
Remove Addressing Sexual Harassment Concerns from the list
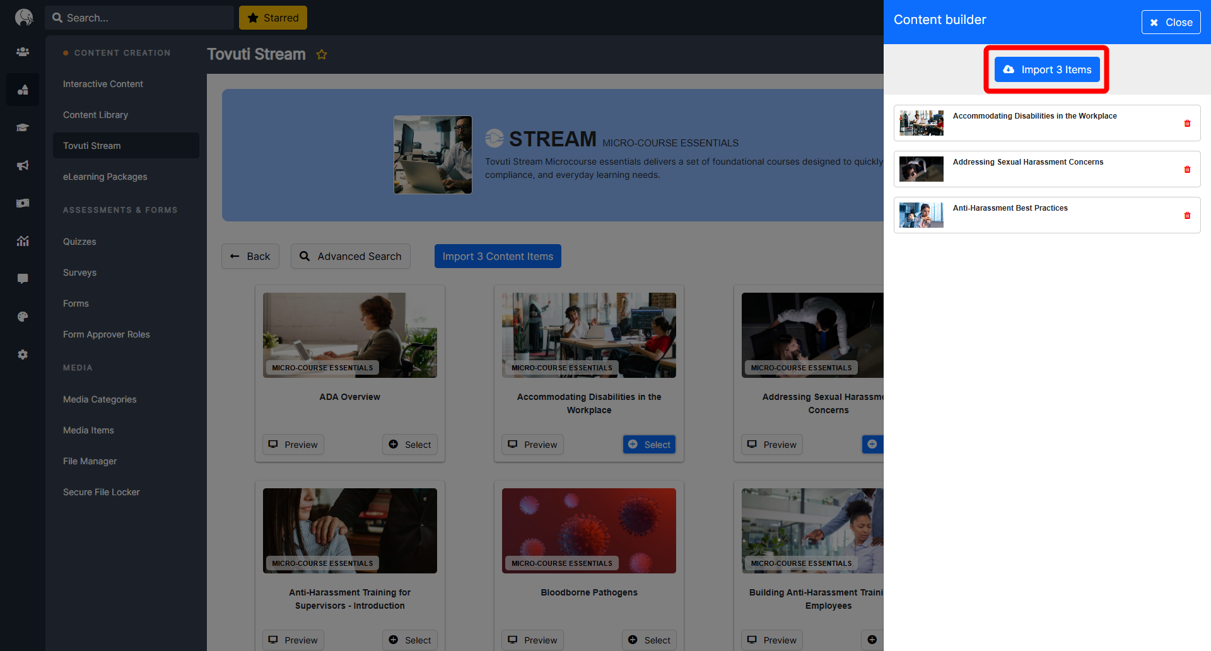tap(1187, 170)
